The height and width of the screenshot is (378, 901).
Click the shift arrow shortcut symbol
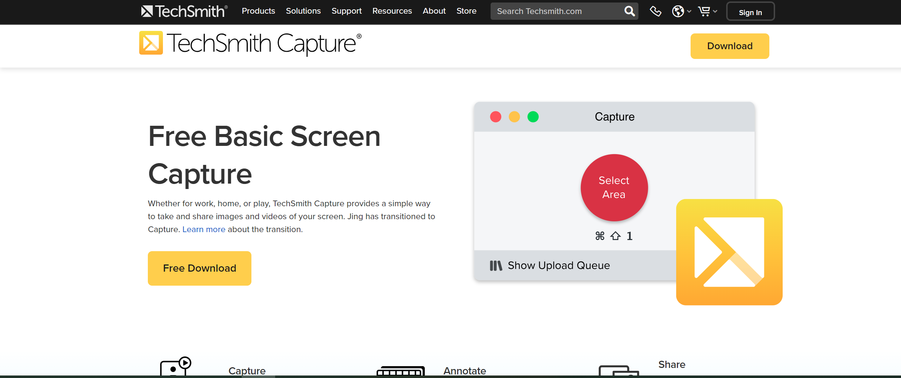coord(615,236)
